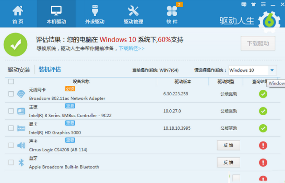This screenshot has width=285, height=183.
Task: Open the 下载路径>> link
Action: [x=131, y=48]
